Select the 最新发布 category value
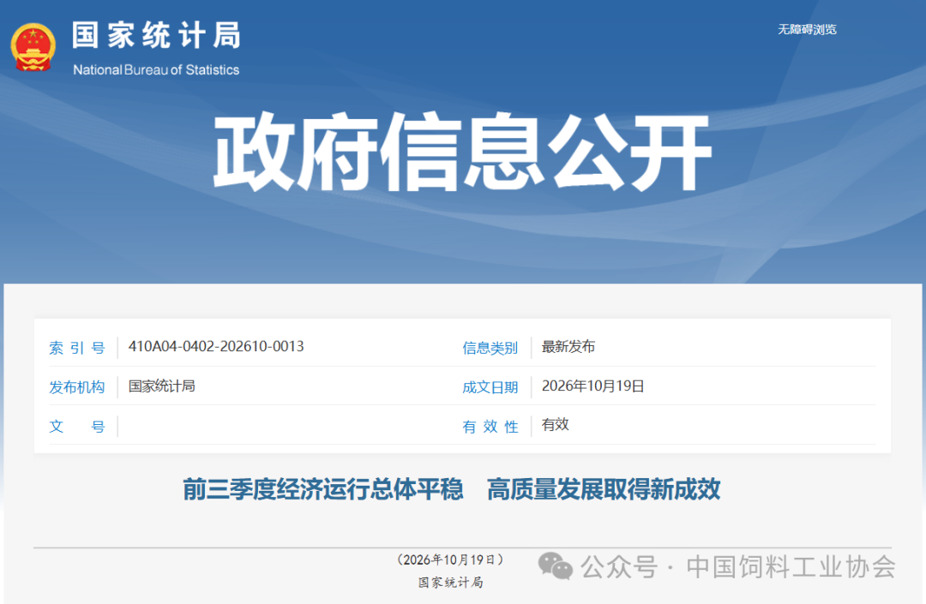926x604 pixels. pos(568,346)
